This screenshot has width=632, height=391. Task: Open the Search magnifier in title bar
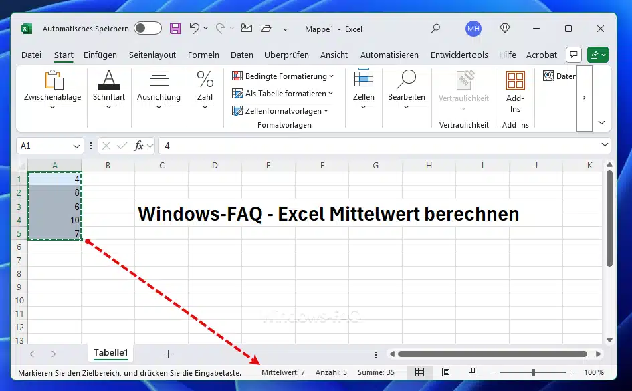435,29
